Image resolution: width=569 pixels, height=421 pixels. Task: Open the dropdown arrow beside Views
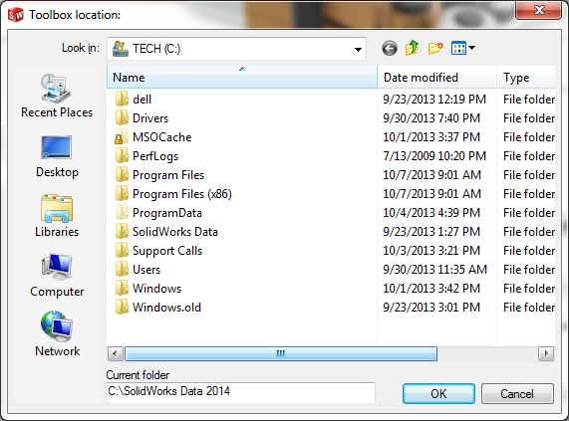(472, 48)
